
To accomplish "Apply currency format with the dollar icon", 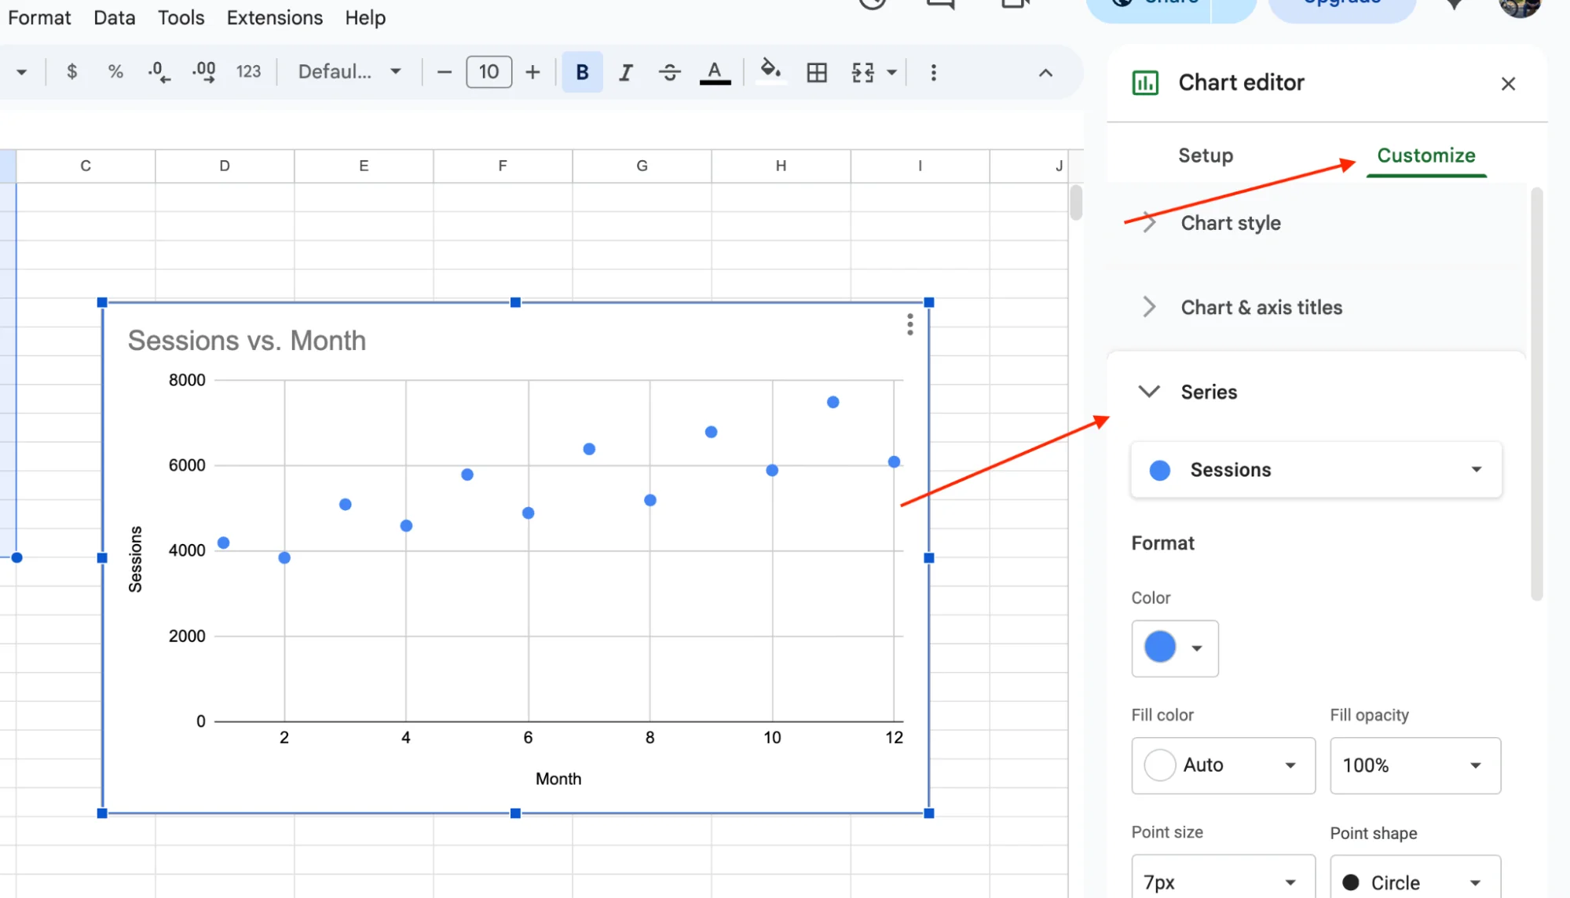I will tap(71, 71).
